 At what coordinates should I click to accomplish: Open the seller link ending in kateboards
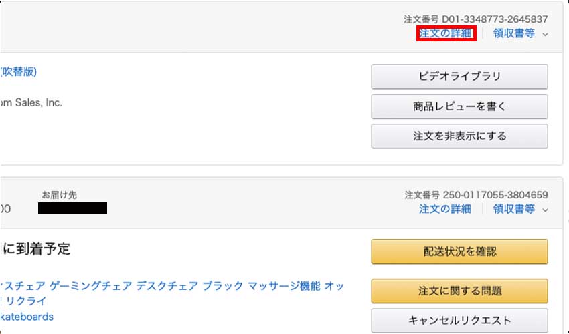tap(27, 317)
